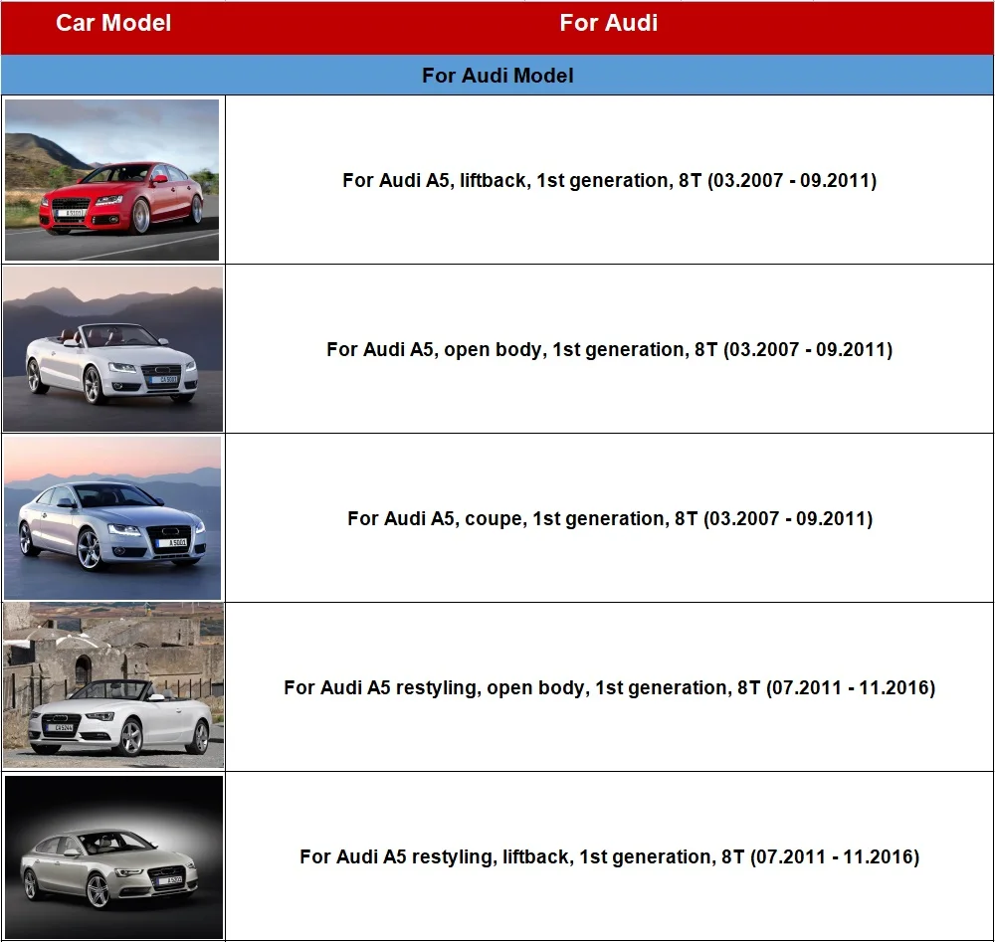
Task: Select text 'For Audi A5 restyling, open body, 1st generation, 8T (07.2011 - 11.2016)'
Action: click(x=609, y=687)
